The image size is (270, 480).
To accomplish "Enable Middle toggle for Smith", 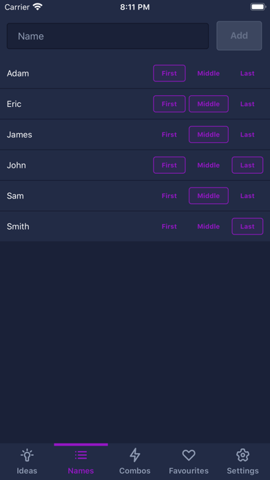I will (209, 226).
